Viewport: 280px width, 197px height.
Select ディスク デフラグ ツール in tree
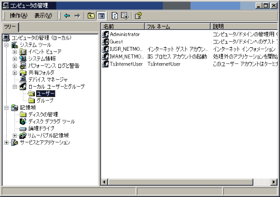[51, 122]
